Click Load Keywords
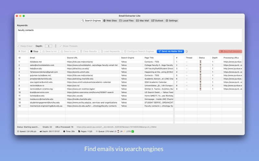259x161 pixels. pyautogui.click(x=110, y=52)
